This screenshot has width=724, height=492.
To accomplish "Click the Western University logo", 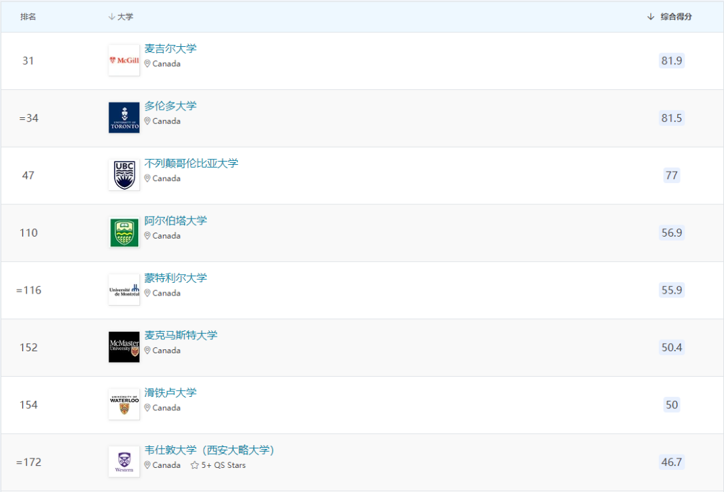I will [x=124, y=462].
